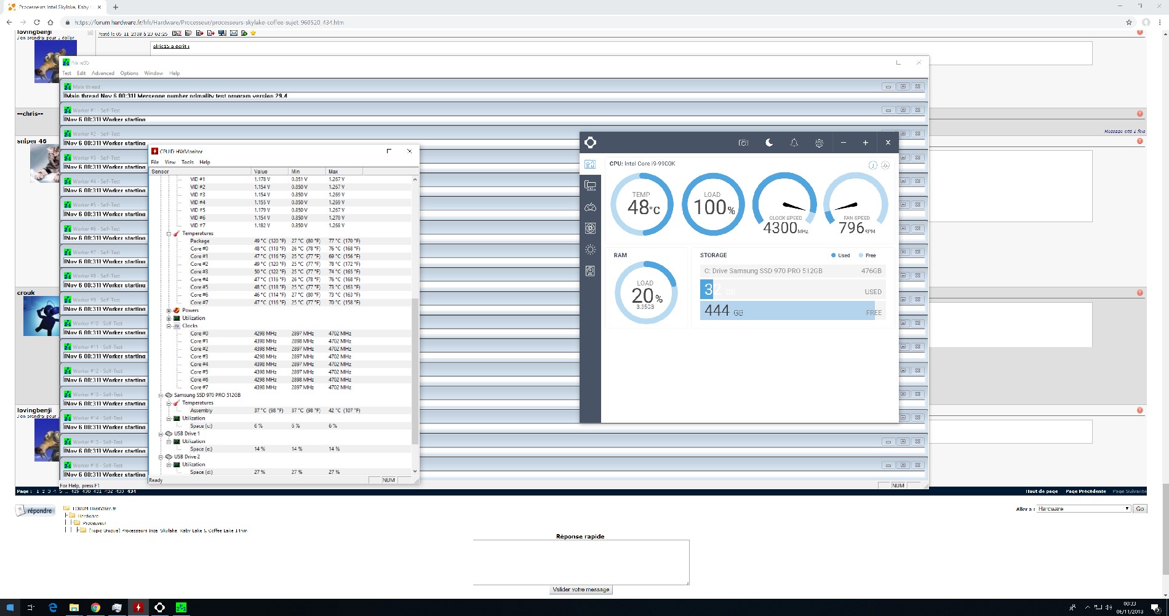Open Prime95 Test menu
This screenshot has width=1169, height=616.
(x=66, y=73)
